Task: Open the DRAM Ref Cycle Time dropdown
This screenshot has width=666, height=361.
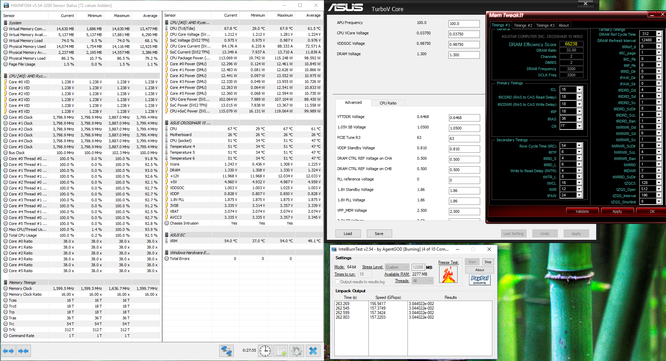Action: [x=659, y=34]
